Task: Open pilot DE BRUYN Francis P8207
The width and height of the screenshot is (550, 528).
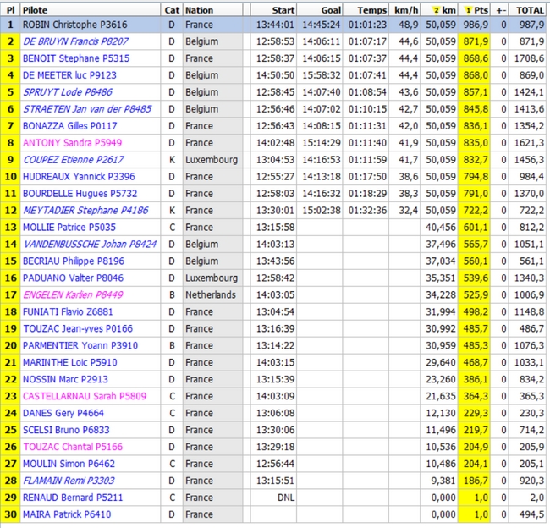Action: [64, 41]
